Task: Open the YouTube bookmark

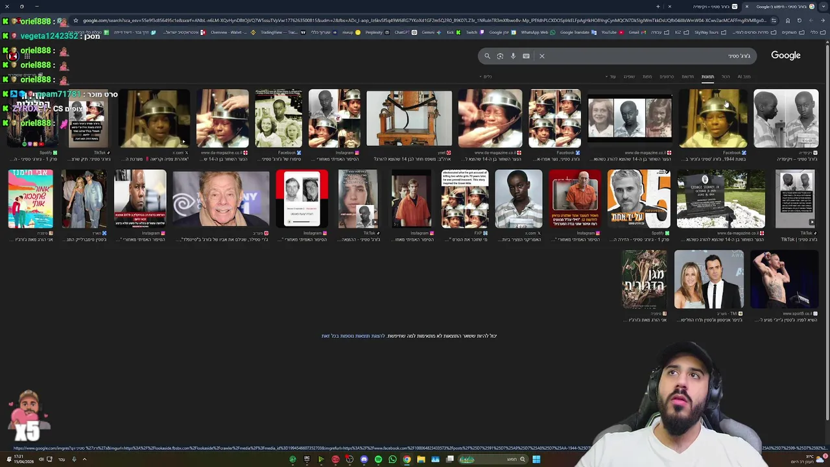Action: (613, 32)
